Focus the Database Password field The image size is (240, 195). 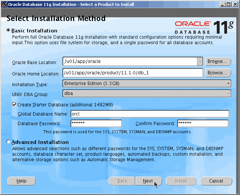[96, 123]
